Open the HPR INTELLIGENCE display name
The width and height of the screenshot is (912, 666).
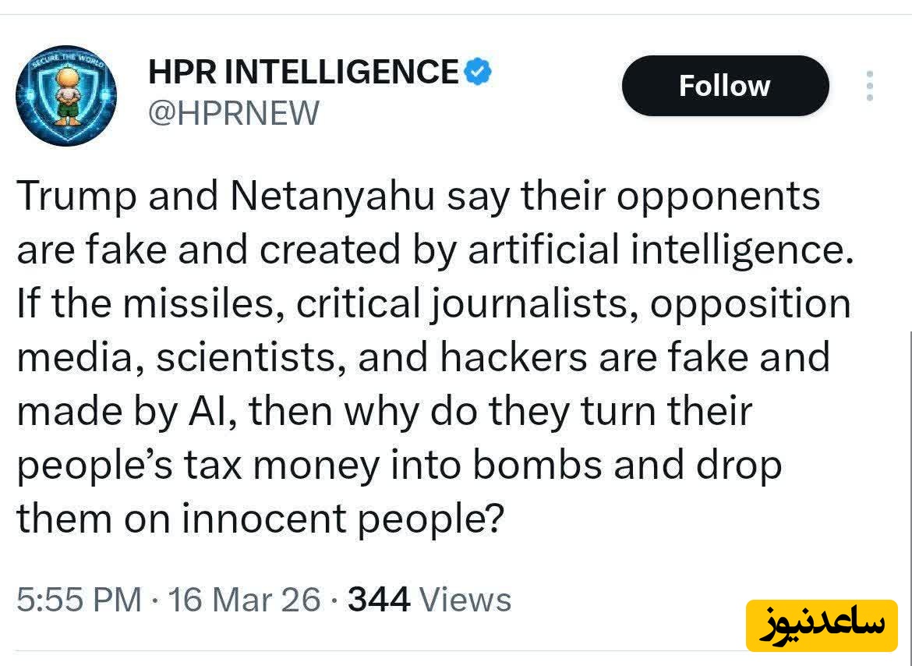pos(303,73)
